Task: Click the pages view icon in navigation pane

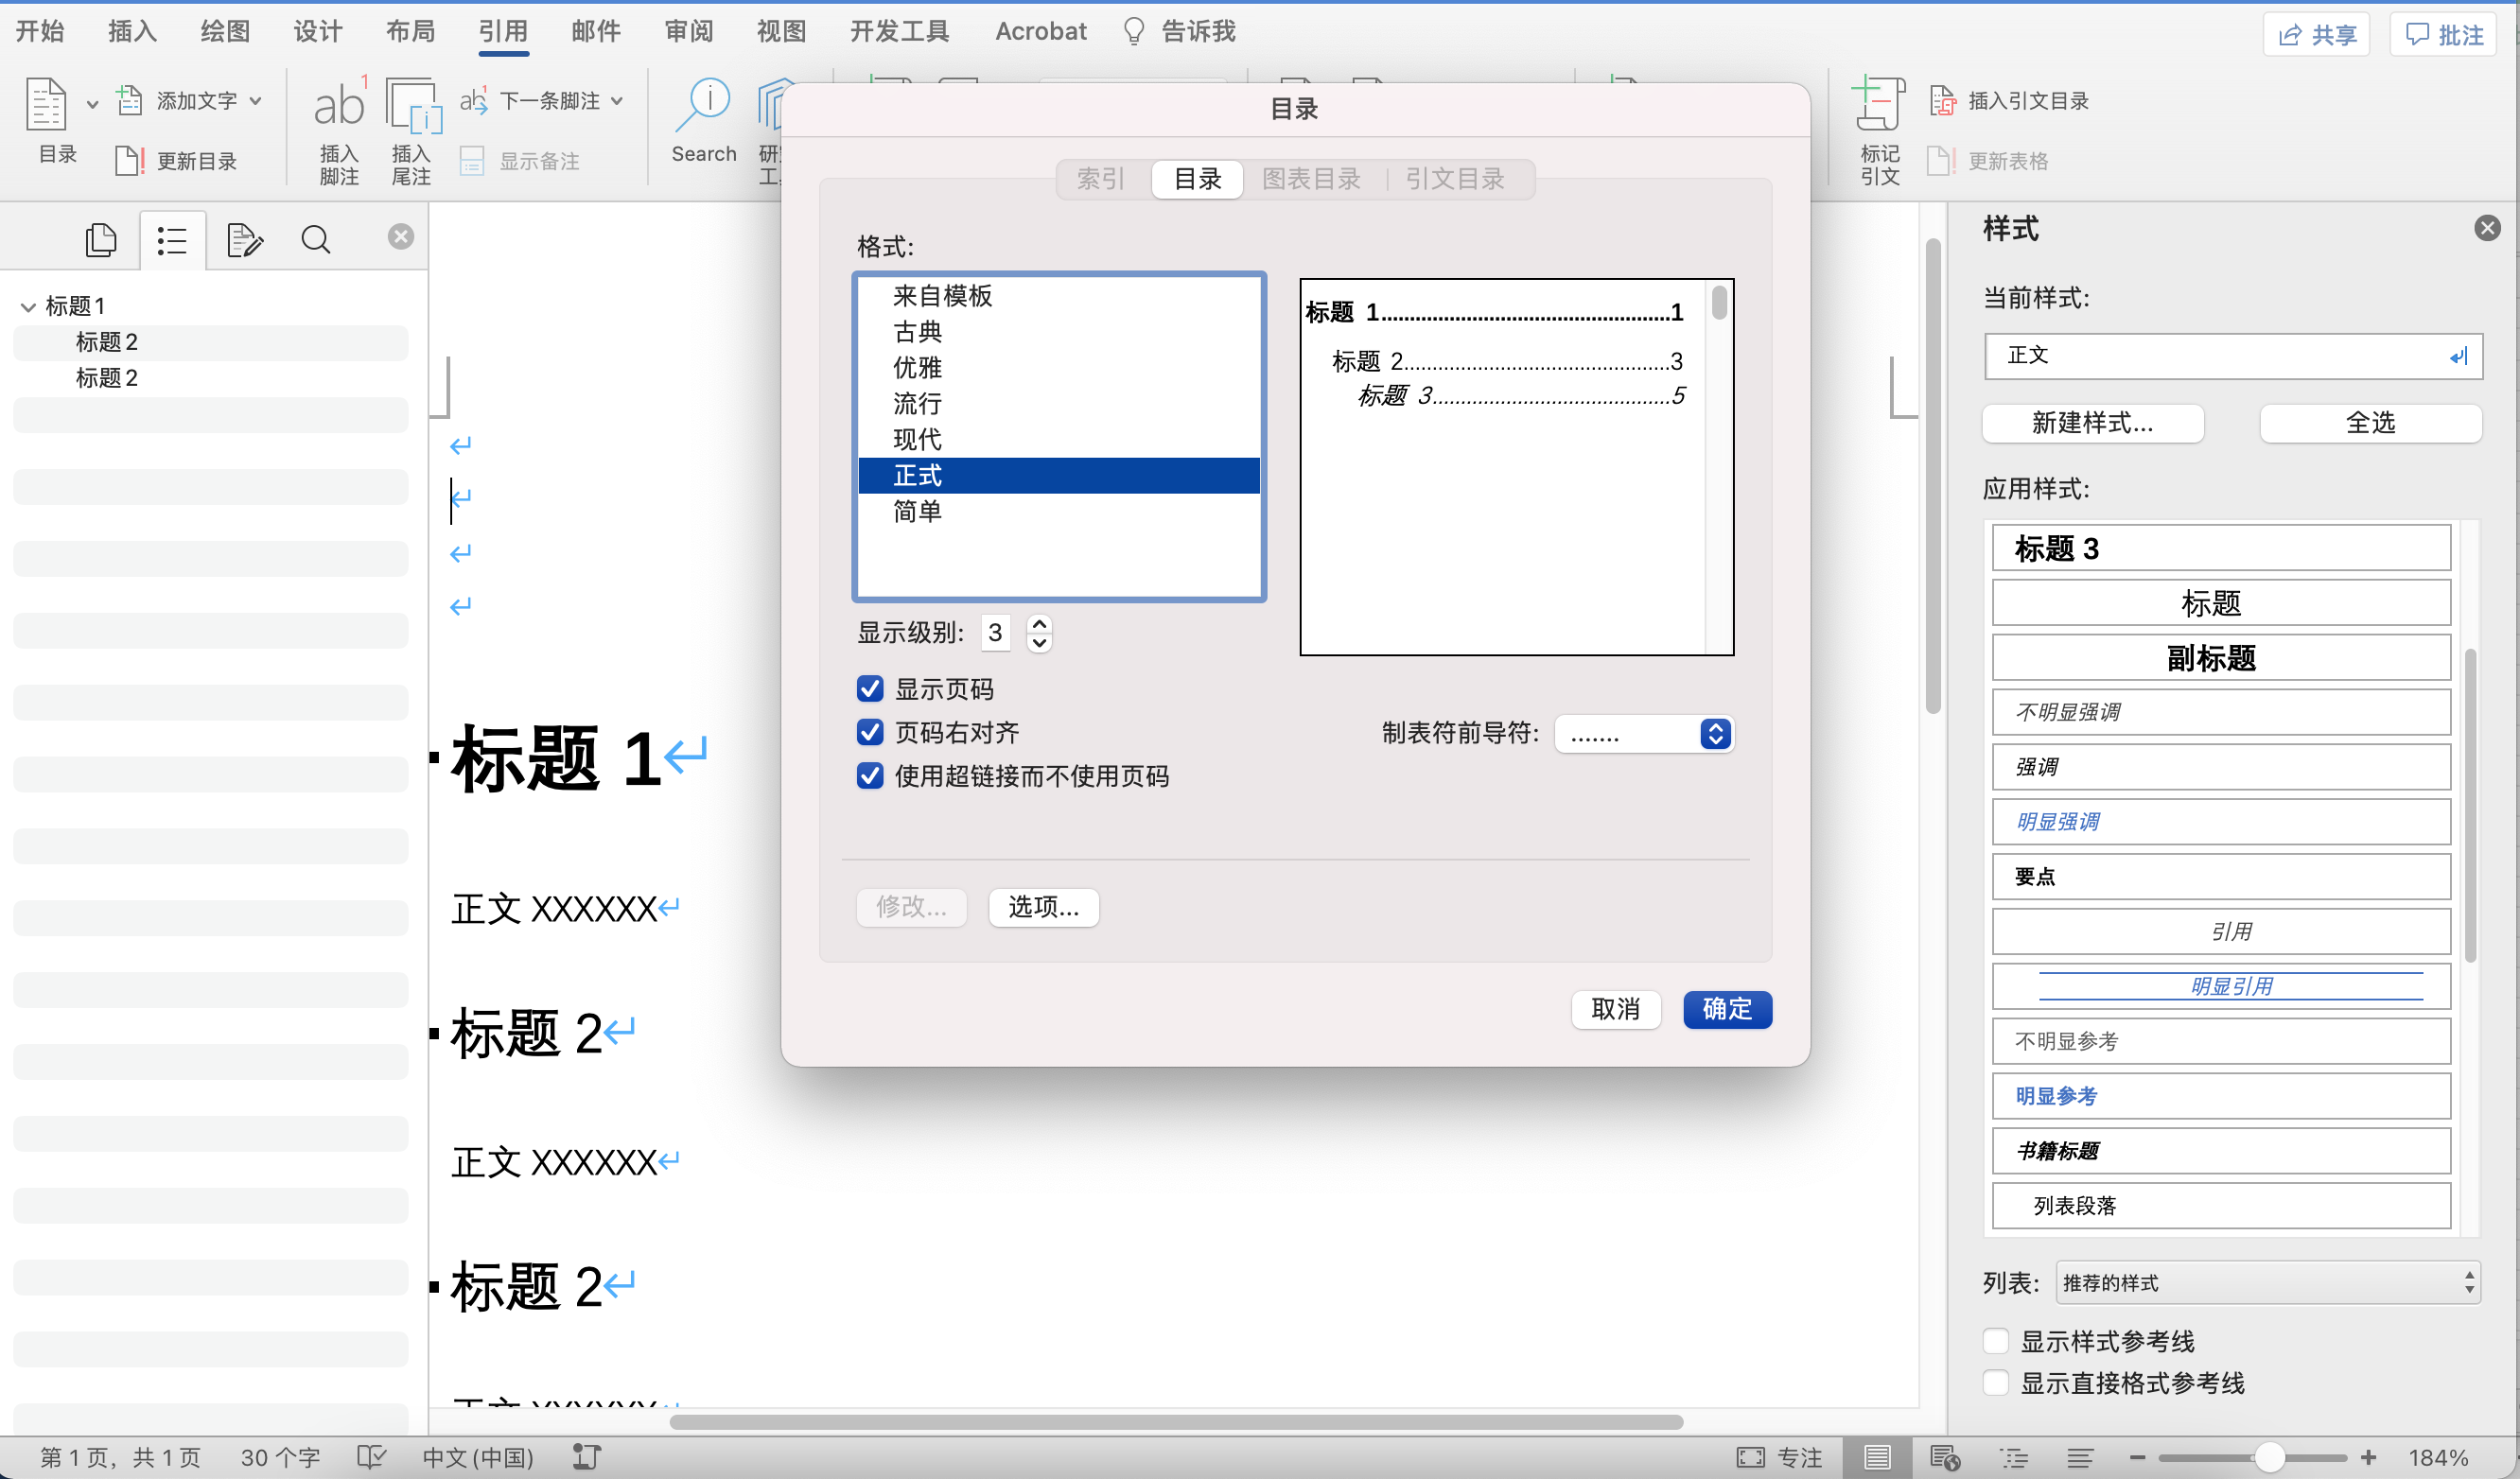Action: (x=100, y=237)
